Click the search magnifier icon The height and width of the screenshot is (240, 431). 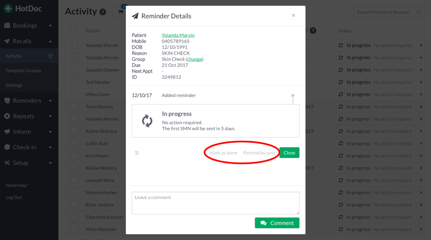[x=419, y=12]
